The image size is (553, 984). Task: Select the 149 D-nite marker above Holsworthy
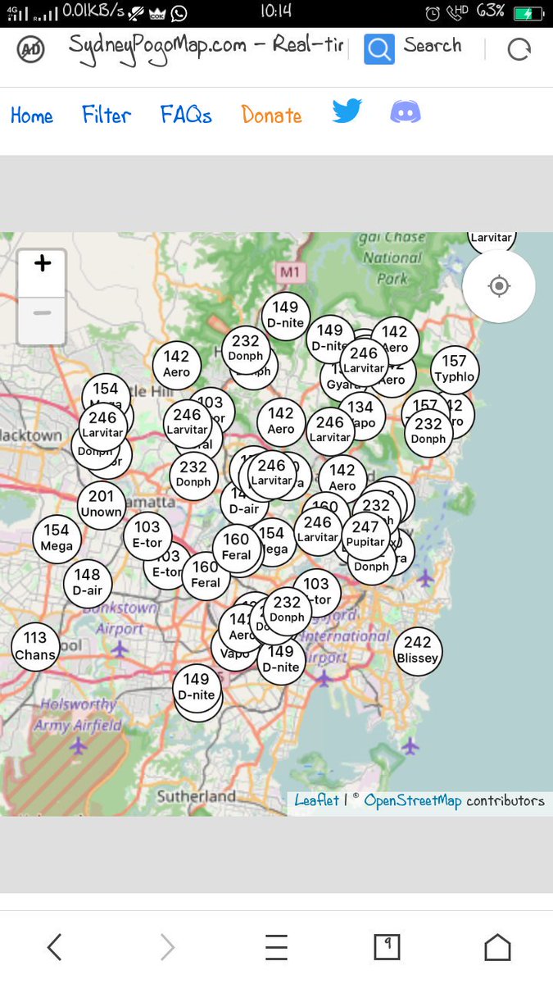197,687
